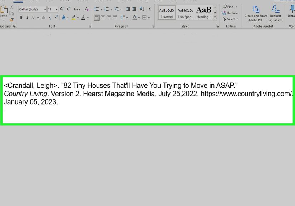The image size is (295, 206).
Task: Click the line spacing icon
Action: pyautogui.click(x=123, y=18)
